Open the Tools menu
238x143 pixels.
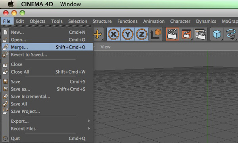coord(57,21)
